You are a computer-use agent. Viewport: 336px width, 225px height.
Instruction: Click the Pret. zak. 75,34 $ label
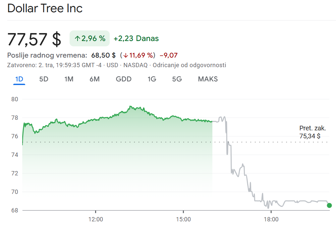pyautogui.click(x=312, y=132)
